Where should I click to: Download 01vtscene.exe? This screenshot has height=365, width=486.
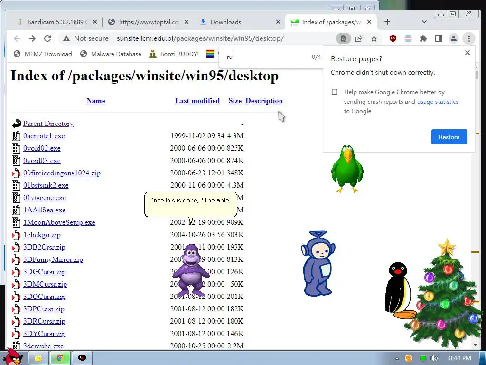click(x=45, y=198)
